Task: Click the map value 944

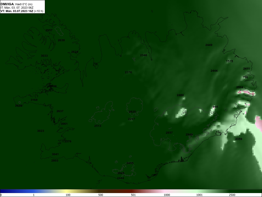Action: [x=215, y=107]
